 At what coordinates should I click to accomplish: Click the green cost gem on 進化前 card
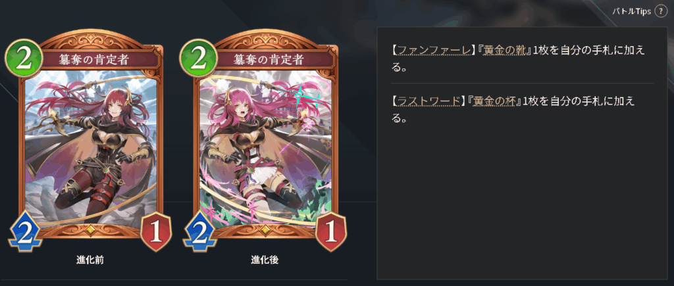[23, 58]
